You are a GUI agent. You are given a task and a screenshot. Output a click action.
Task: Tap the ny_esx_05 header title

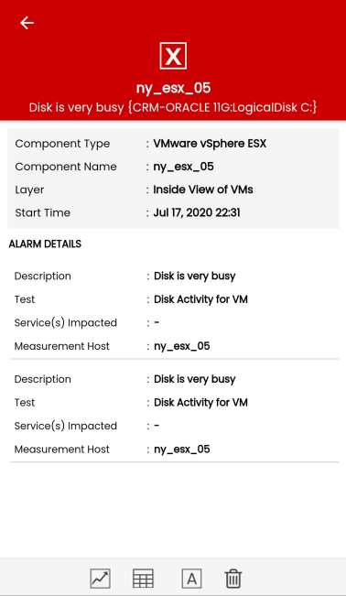173,88
